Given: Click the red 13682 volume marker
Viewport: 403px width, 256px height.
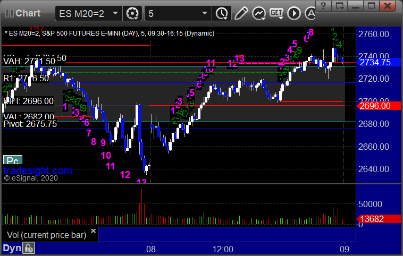Looking at the screenshot, I should [x=379, y=219].
